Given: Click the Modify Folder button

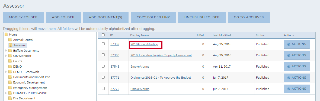Looking at the screenshot, I should 24,18.
